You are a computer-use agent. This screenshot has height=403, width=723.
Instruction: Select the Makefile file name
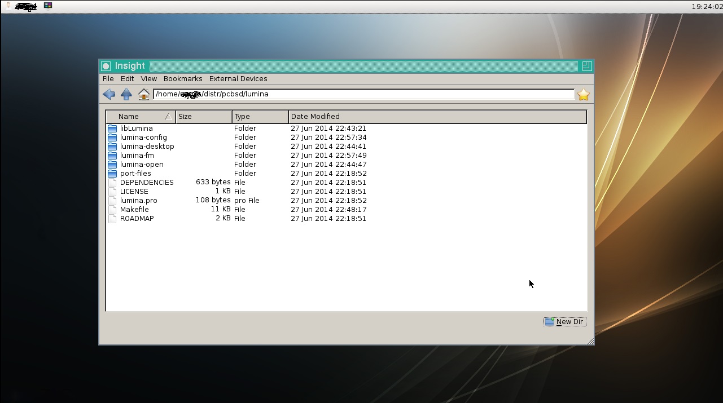[134, 210]
